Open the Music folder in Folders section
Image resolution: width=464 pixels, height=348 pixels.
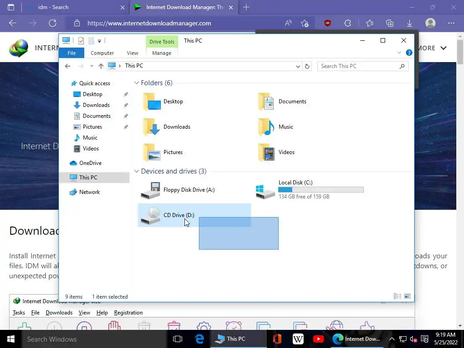[266, 127]
